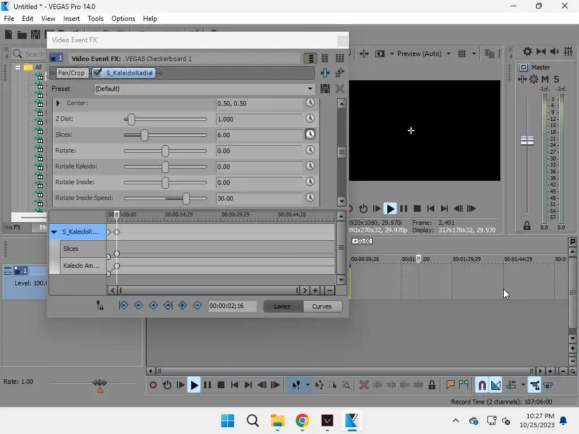Create a new keyframe
The image size is (579, 434).
pos(183,305)
